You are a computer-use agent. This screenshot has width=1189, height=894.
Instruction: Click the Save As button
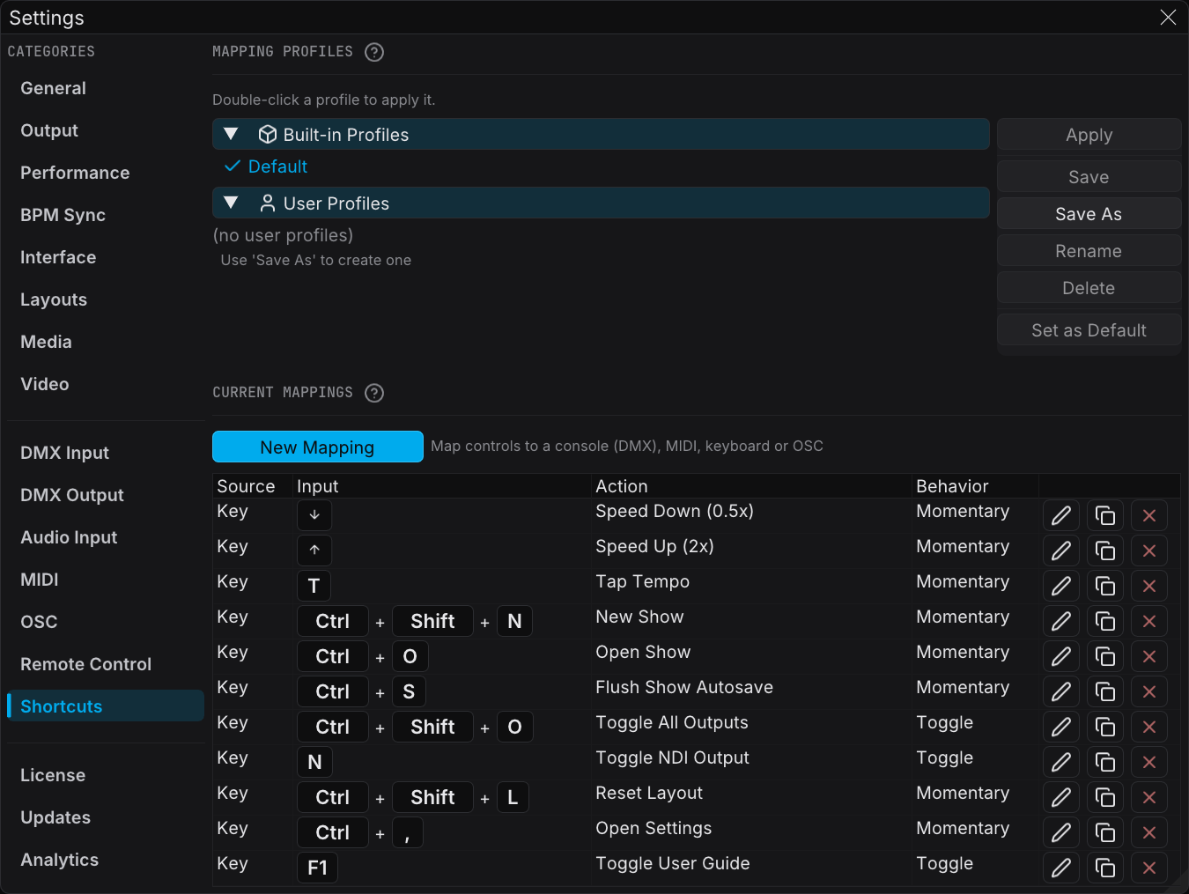[1089, 214]
